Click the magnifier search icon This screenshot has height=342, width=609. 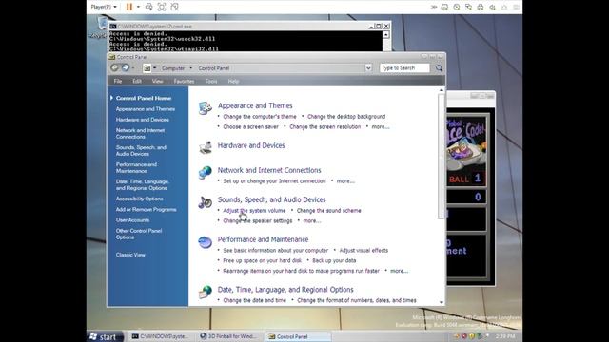click(439, 68)
